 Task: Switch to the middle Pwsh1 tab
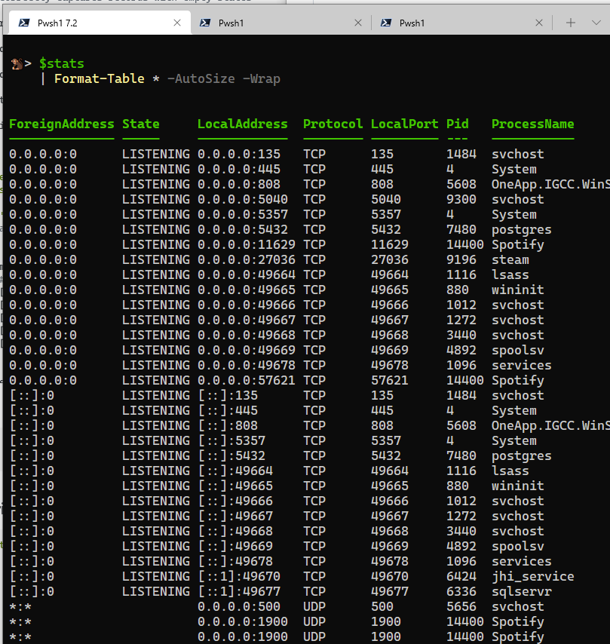click(x=280, y=23)
